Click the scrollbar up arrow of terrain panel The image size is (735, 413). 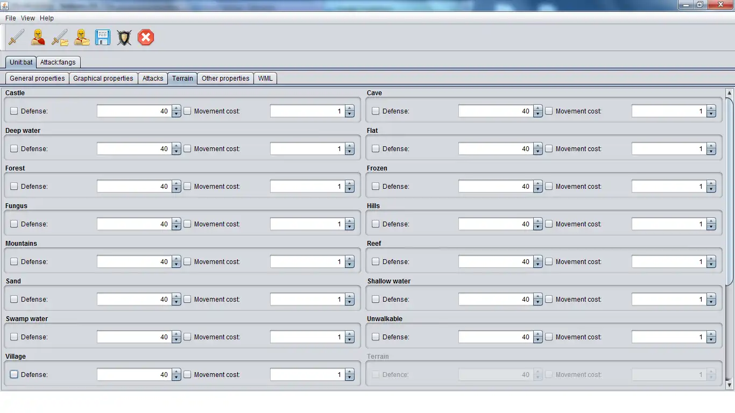pyautogui.click(x=730, y=93)
